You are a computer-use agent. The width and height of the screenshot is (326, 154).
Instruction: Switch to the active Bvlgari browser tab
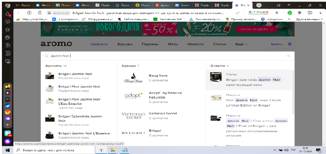coord(242,5)
